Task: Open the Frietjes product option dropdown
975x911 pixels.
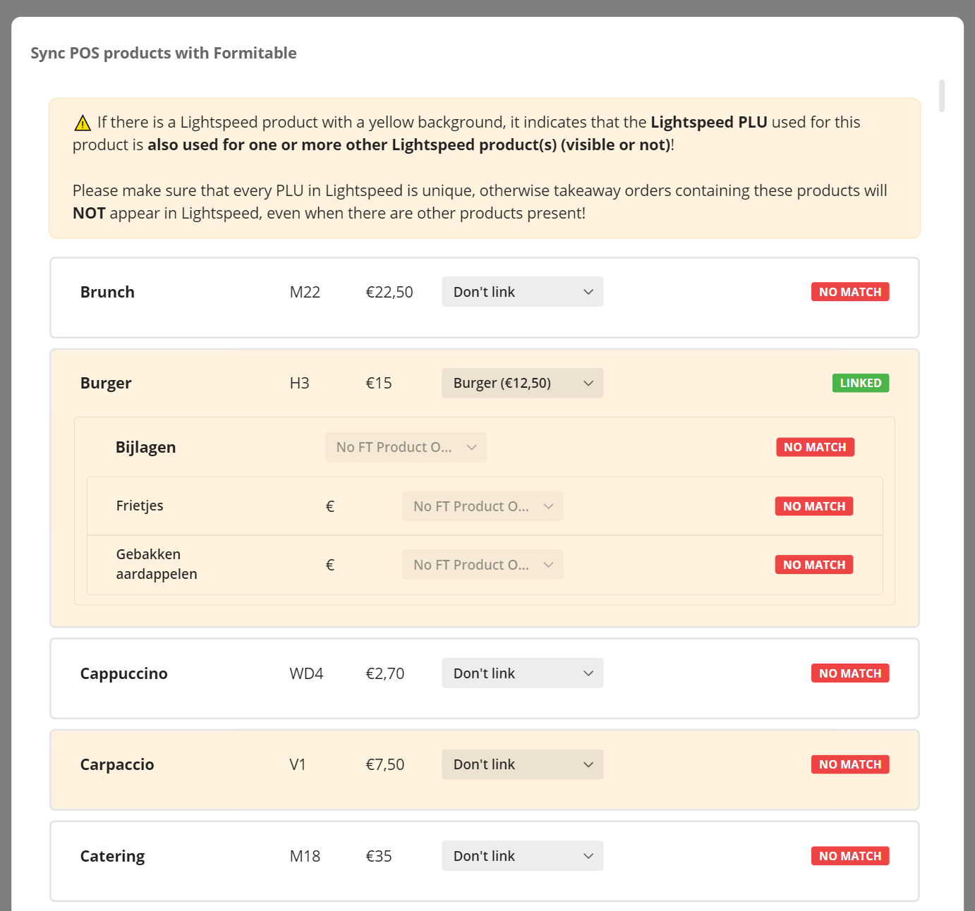Action: (483, 506)
